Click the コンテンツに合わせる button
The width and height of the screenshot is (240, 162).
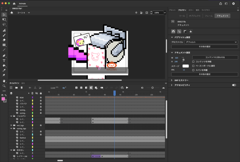click(x=215, y=57)
